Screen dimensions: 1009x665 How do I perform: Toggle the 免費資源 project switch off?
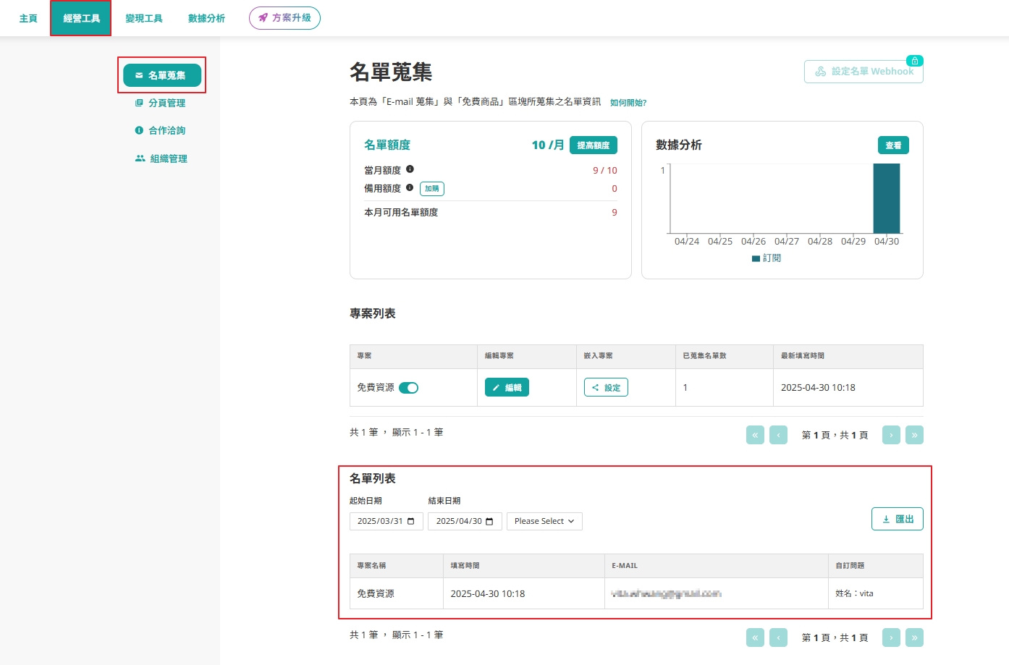pos(408,388)
